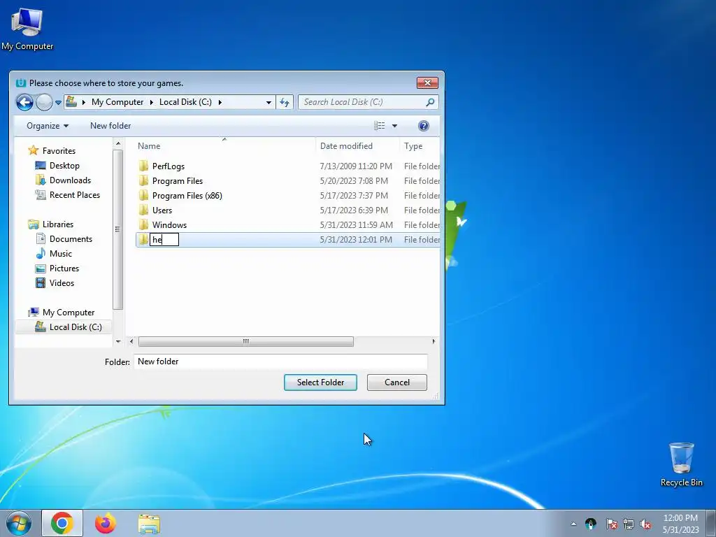Click the blue Help icon

(423, 126)
